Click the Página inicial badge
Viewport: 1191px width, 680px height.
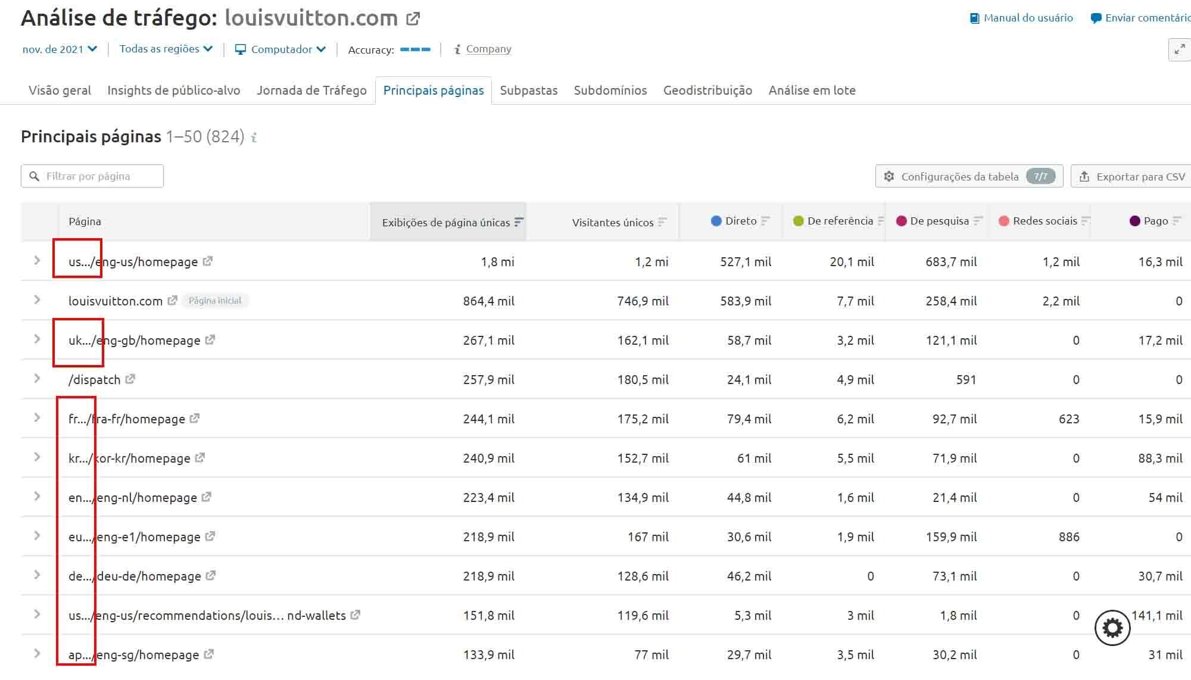pyautogui.click(x=215, y=301)
